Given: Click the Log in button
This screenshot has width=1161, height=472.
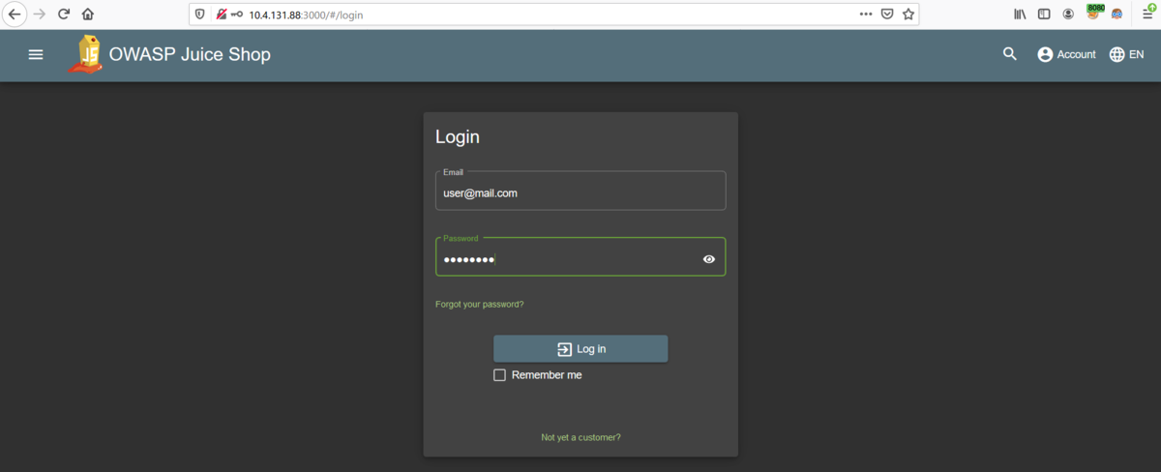Looking at the screenshot, I should tap(580, 349).
